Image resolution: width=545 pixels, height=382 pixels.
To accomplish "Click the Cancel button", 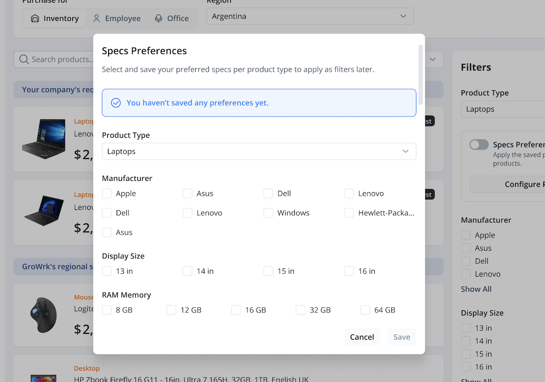I will coord(362,337).
